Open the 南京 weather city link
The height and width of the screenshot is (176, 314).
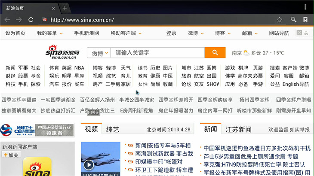[237, 53]
